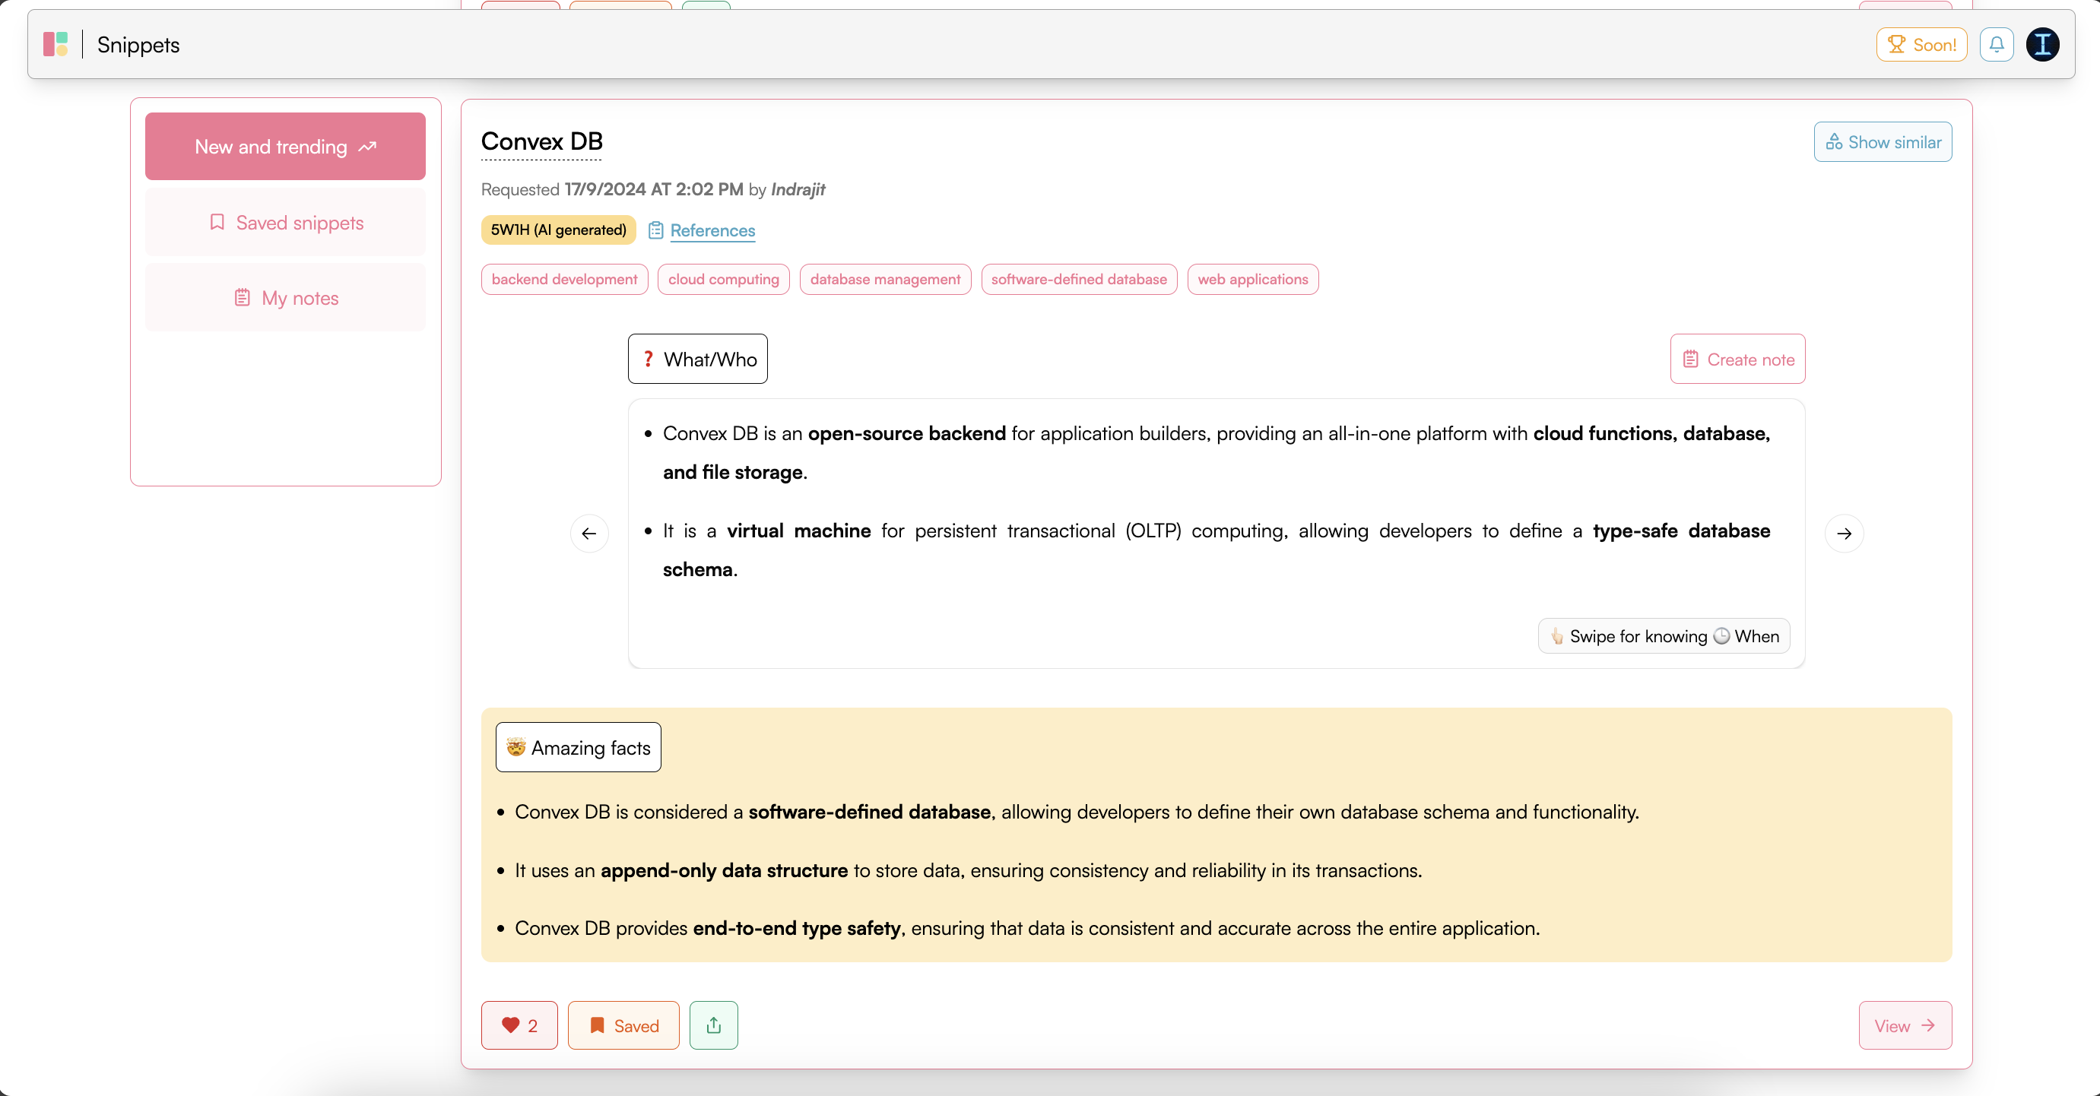This screenshot has width=2100, height=1096.
Task: Open the user profile avatar
Action: [2042, 45]
